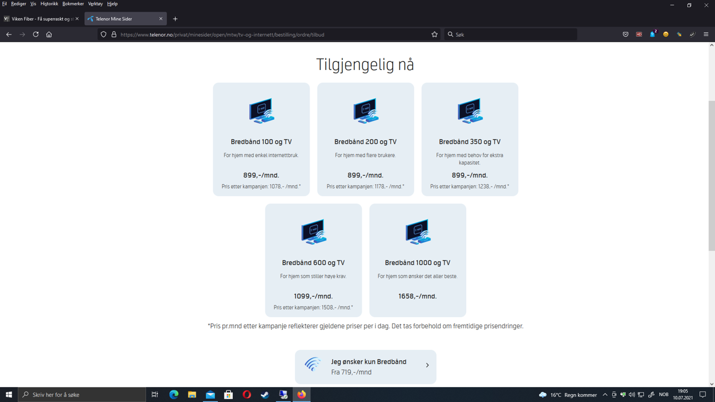The width and height of the screenshot is (715, 402).
Task: Click the Bredbånd 1000 TV illustration
Action: (x=418, y=232)
